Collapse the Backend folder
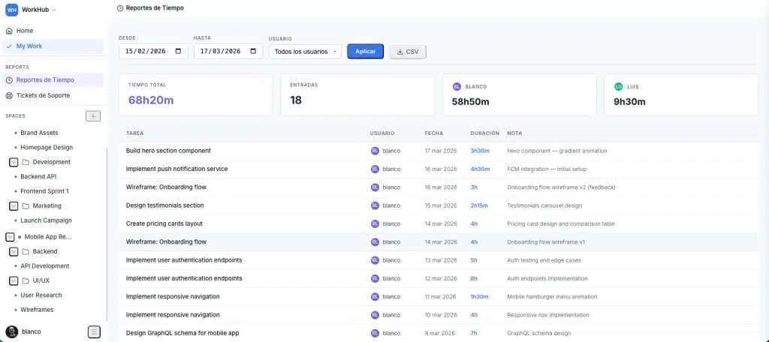 (14, 251)
